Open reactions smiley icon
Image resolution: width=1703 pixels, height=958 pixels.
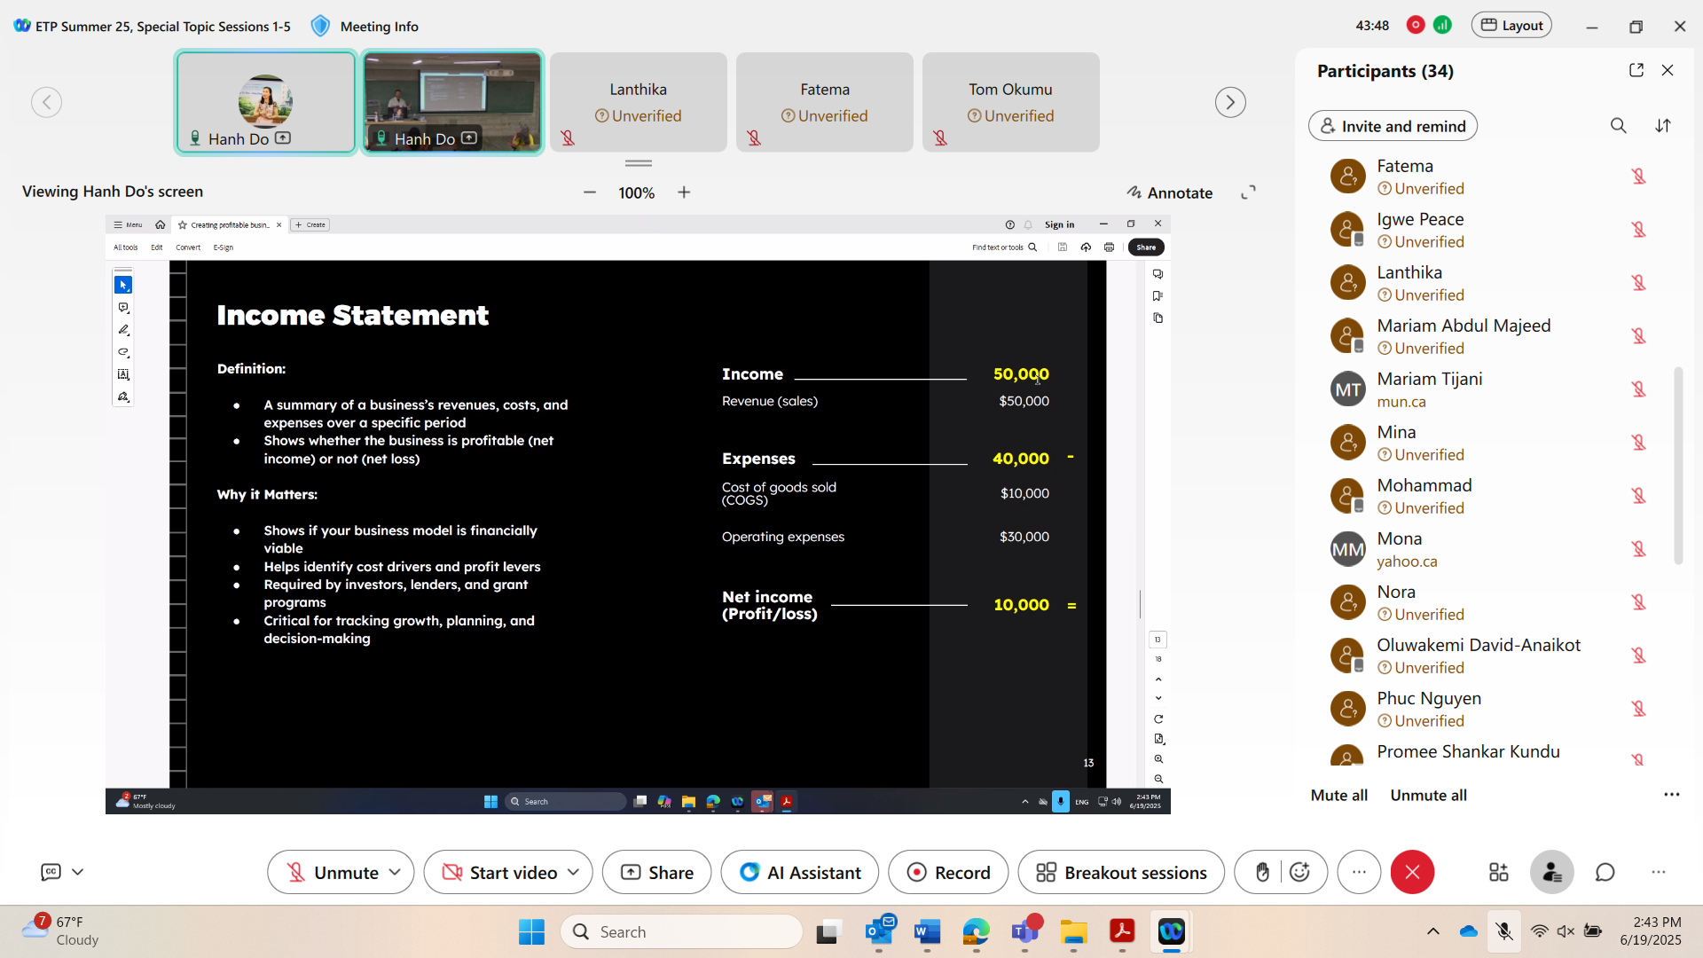(x=1299, y=872)
